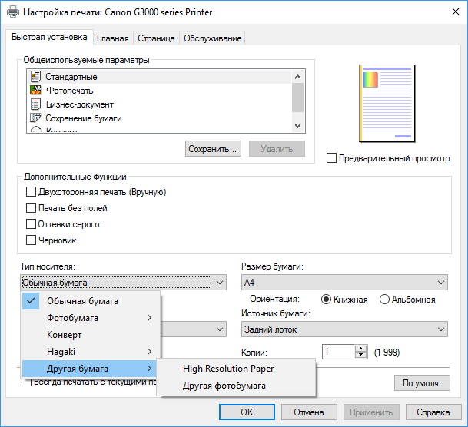This screenshot has width=468, height=427.
Task: Expand the Hagaki submenu
Action: point(91,352)
